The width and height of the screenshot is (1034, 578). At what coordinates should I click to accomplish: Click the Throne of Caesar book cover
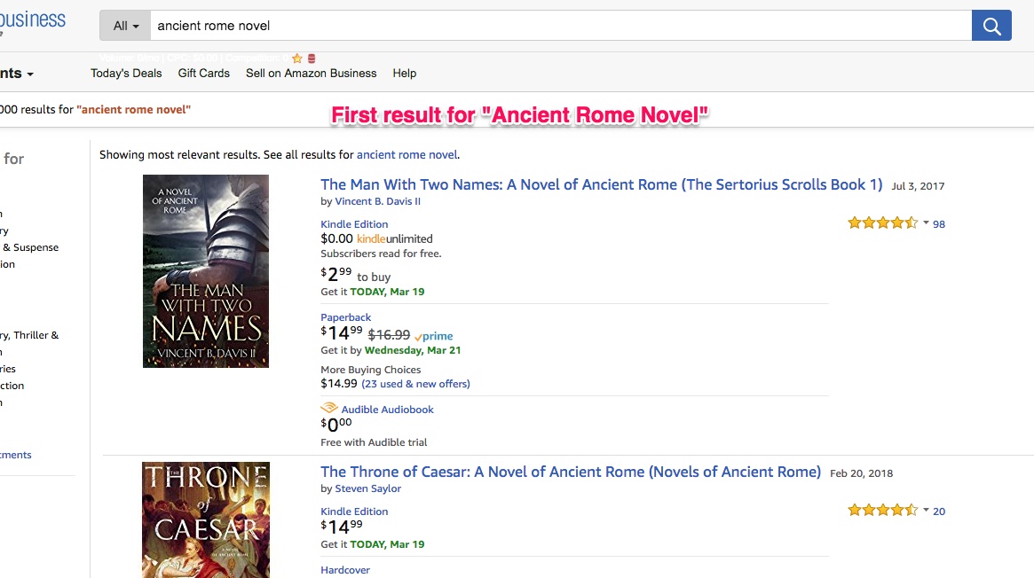206,520
